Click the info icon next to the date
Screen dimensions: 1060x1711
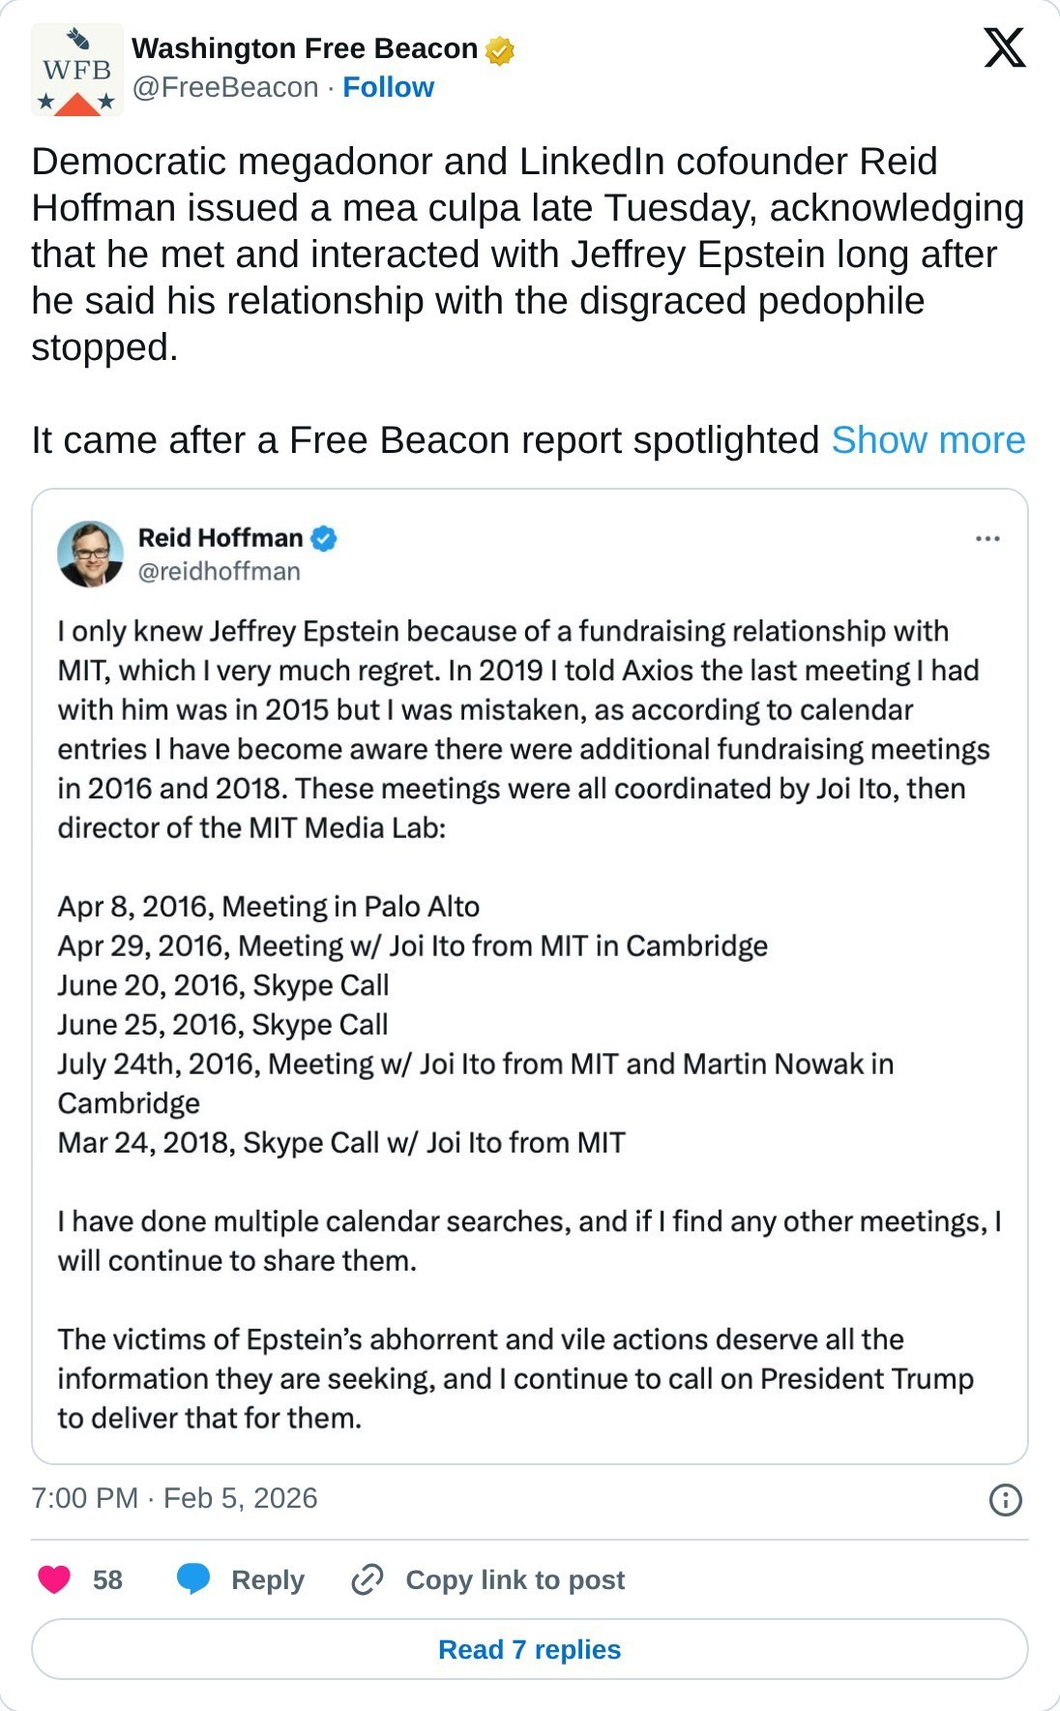(x=1006, y=1499)
